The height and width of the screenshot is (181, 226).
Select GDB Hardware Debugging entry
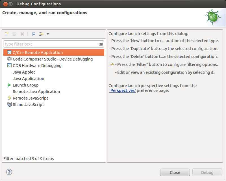point(37,66)
